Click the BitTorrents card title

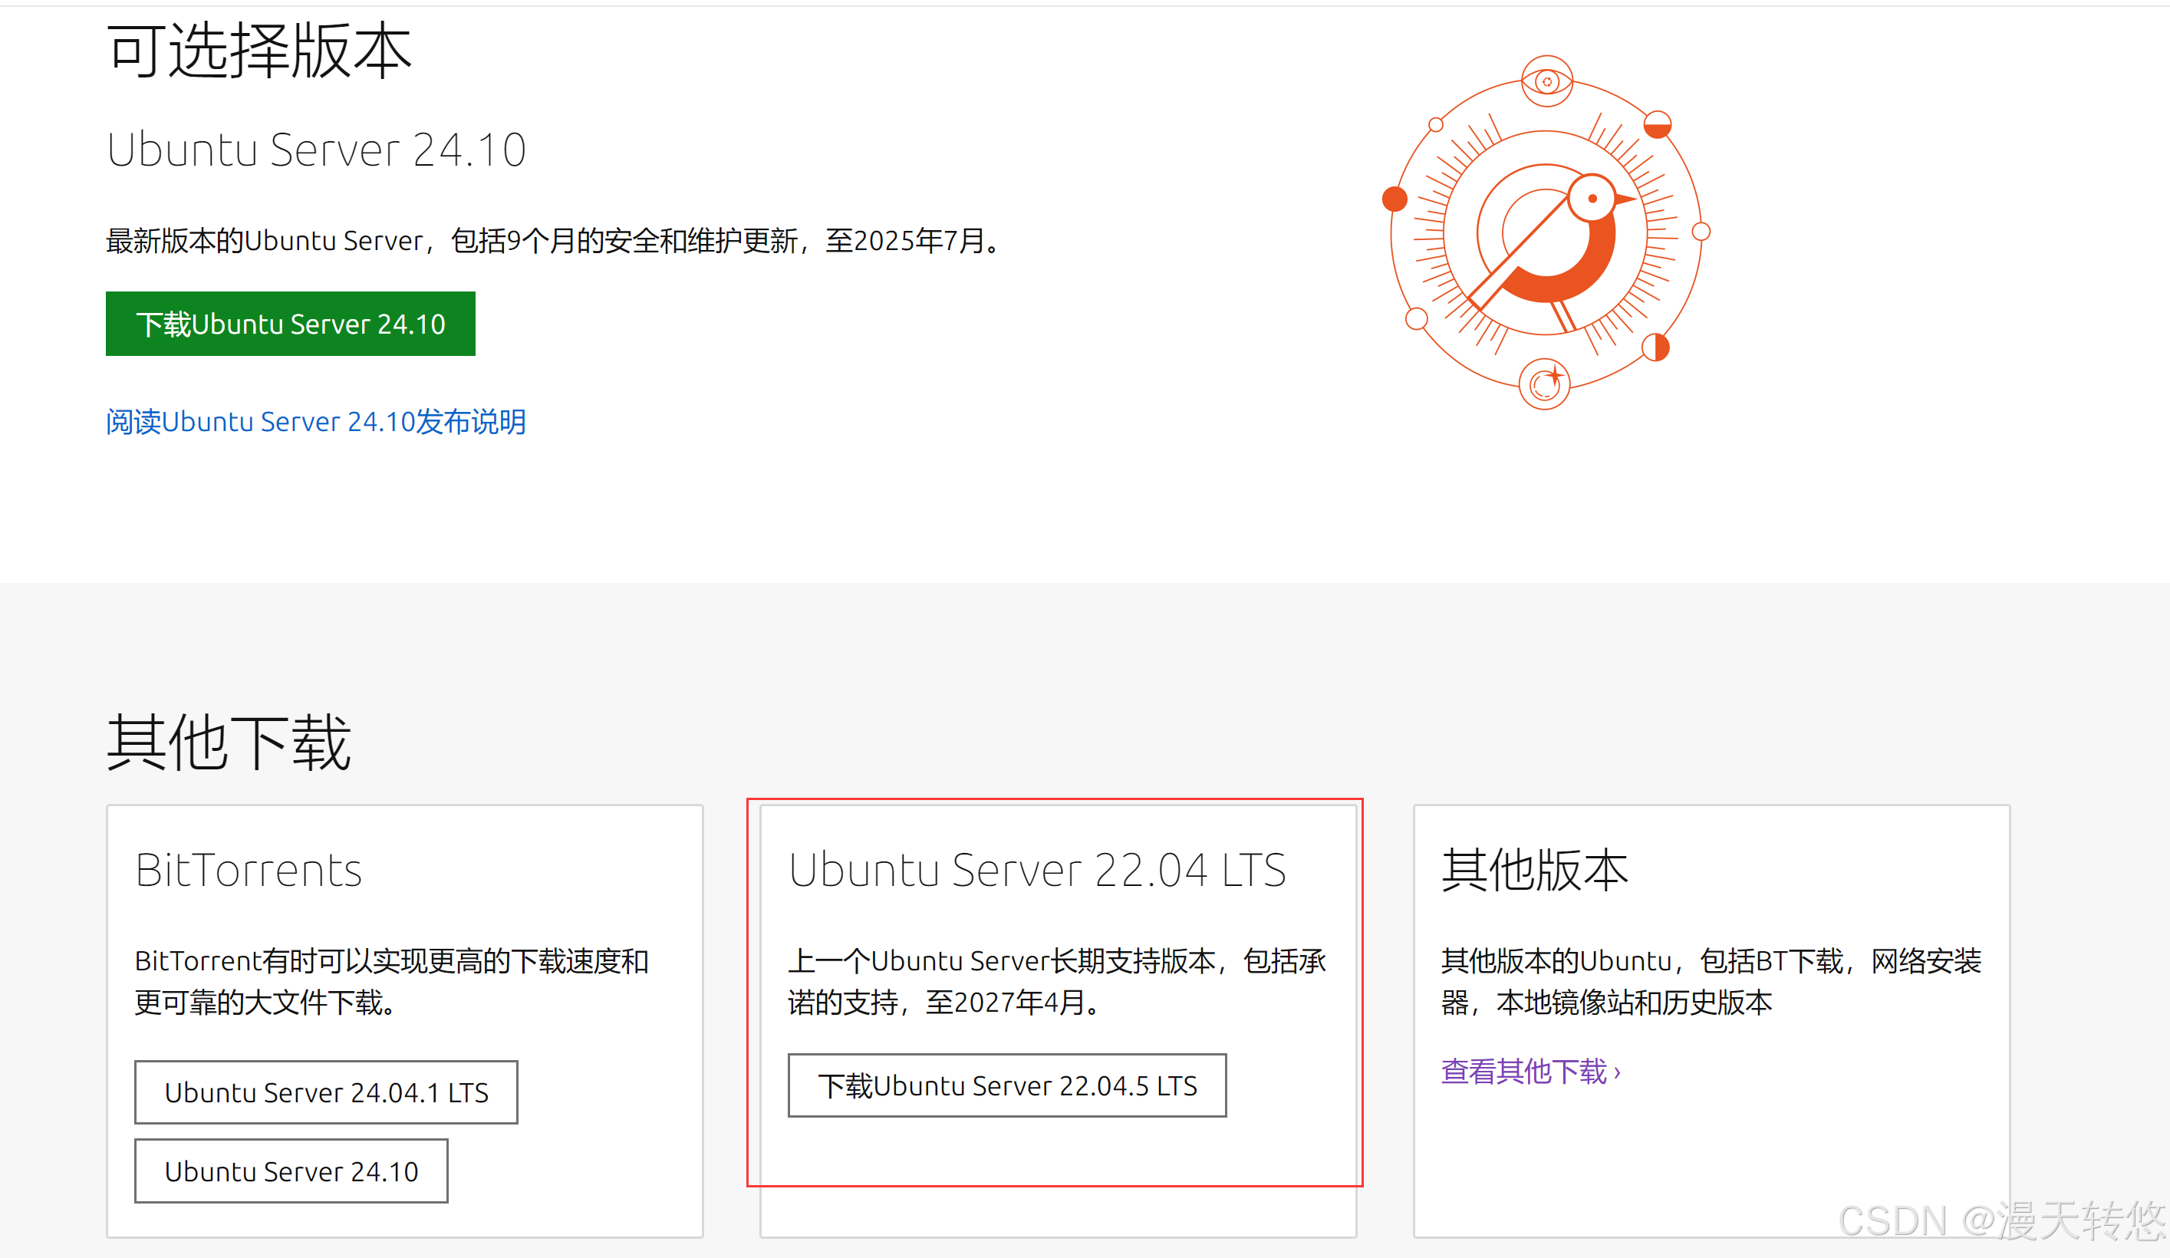click(x=249, y=870)
